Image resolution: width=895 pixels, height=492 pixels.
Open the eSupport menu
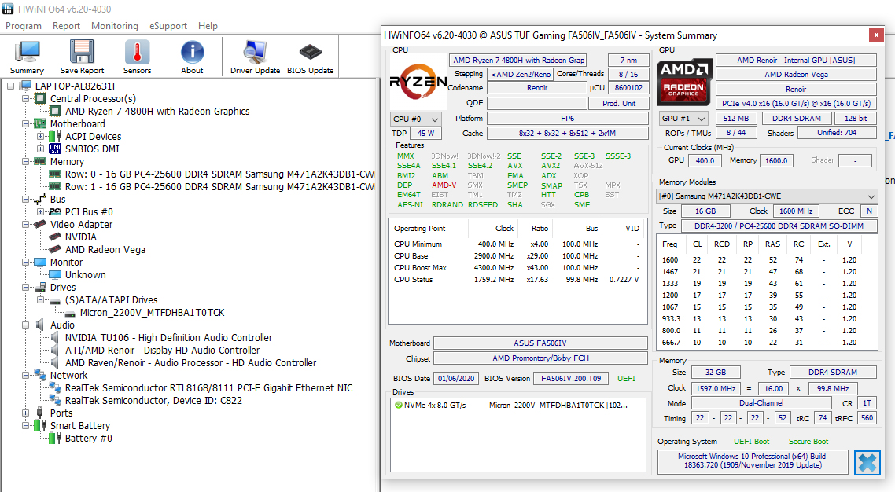tap(168, 26)
